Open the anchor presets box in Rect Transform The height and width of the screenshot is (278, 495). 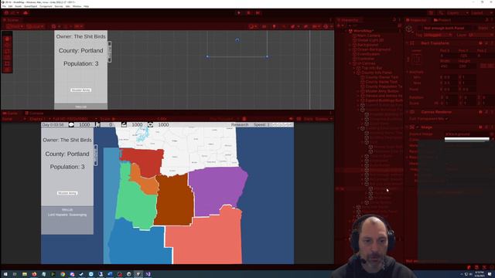click(x=416, y=59)
